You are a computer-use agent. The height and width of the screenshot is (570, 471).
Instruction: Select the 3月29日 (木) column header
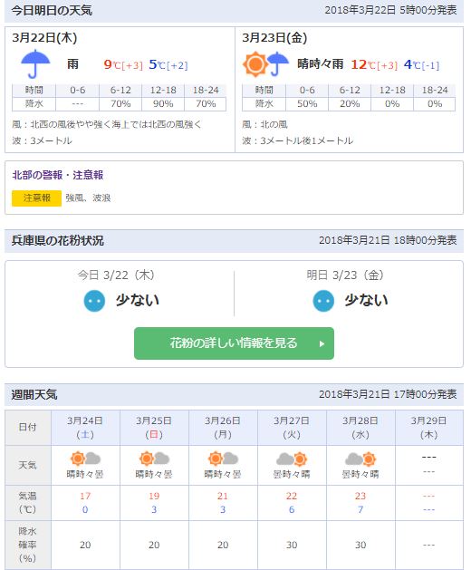pyautogui.click(x=429, y=428)
